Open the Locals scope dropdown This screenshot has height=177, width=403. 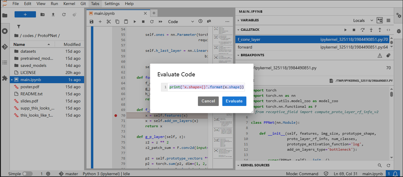pyautogui.click(x=363, y=20)
